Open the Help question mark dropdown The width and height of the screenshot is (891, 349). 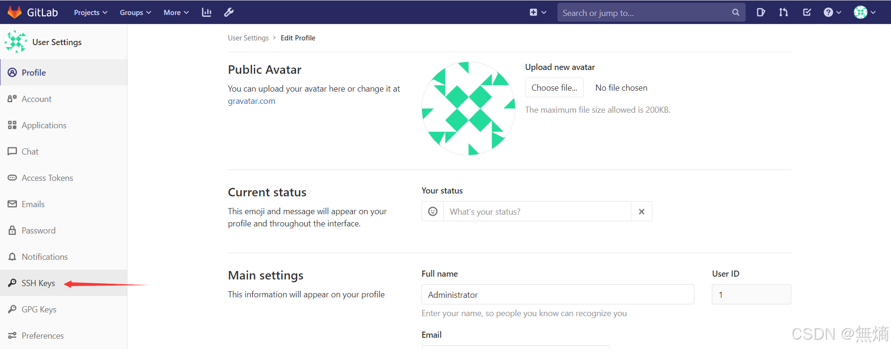tap(832, 13)
